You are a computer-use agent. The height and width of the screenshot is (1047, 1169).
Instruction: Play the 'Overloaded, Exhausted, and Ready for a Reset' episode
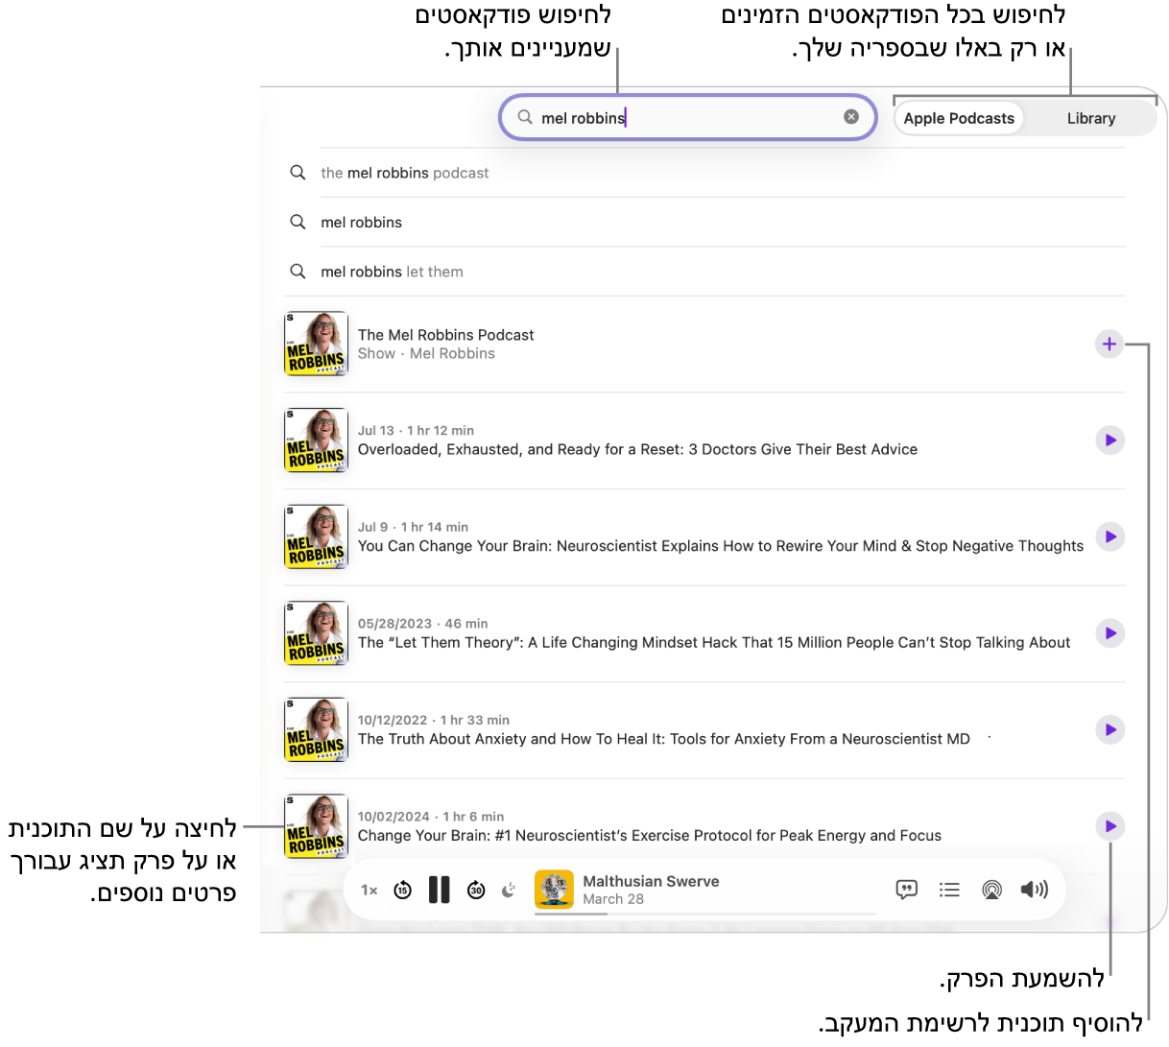pyautogui.click(x=1109, y=440)
